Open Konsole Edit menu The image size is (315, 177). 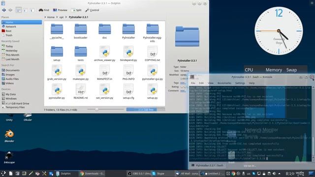point(201,83)
